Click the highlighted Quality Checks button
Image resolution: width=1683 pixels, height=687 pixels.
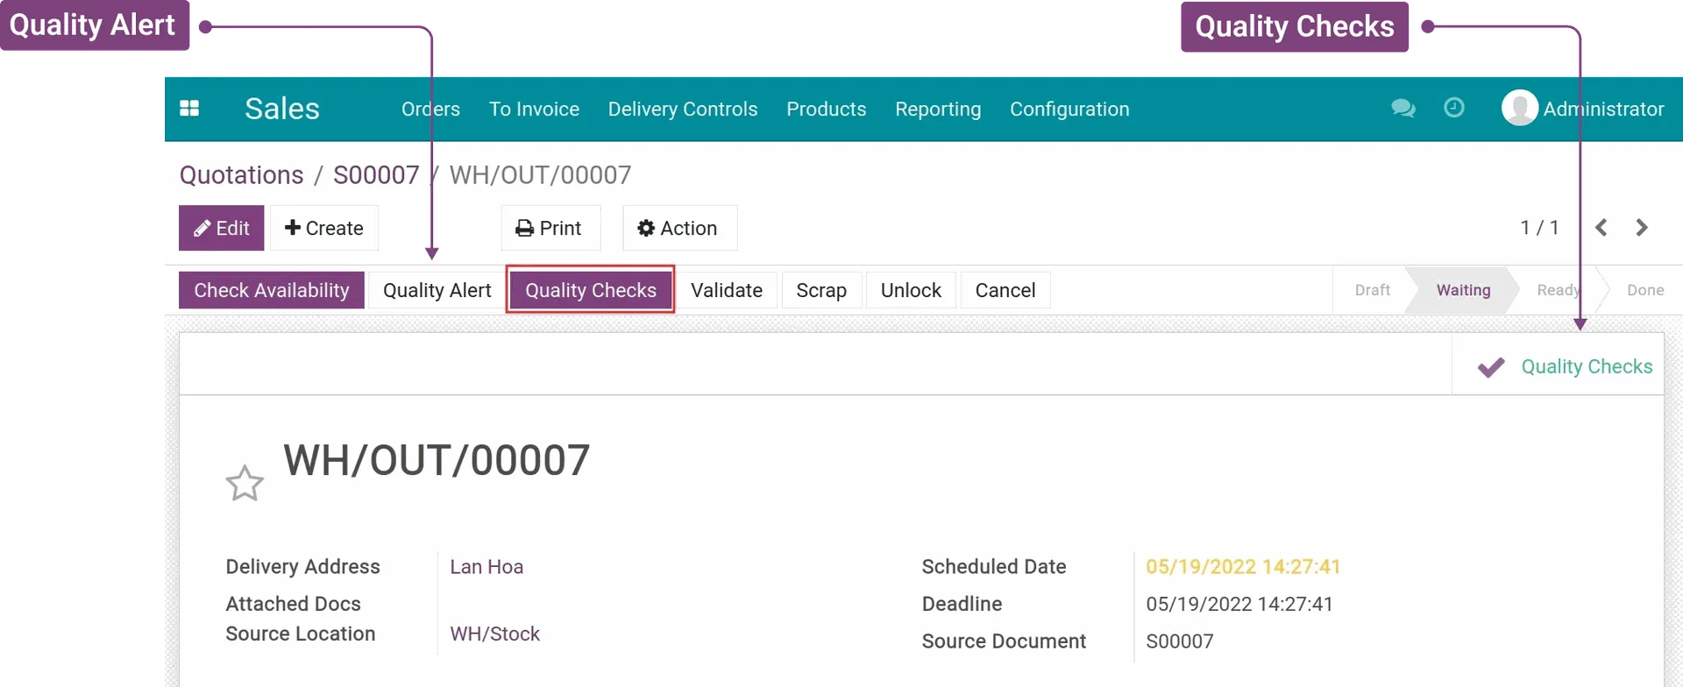(x=591, y=290)
